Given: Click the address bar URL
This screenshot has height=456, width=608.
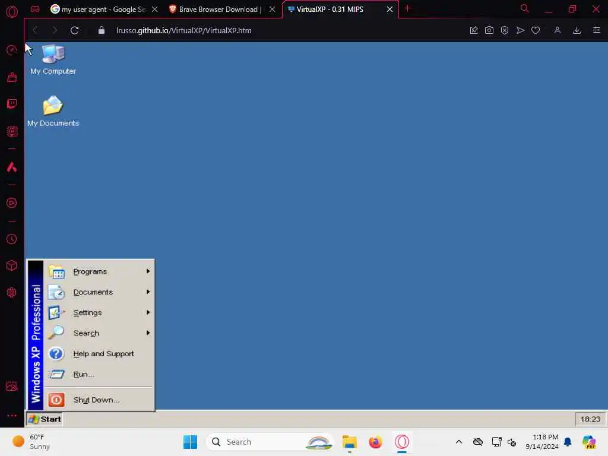Looking at the screenshot, I should [x=184, y=30].
